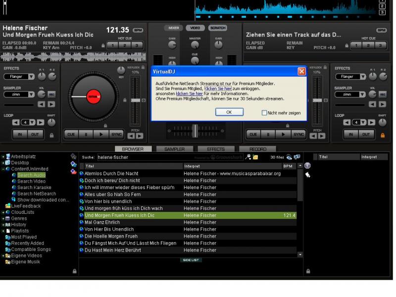The image size is (396, 297).
Task: Click the orange lock icon on right deck
Action: point(382,135)
